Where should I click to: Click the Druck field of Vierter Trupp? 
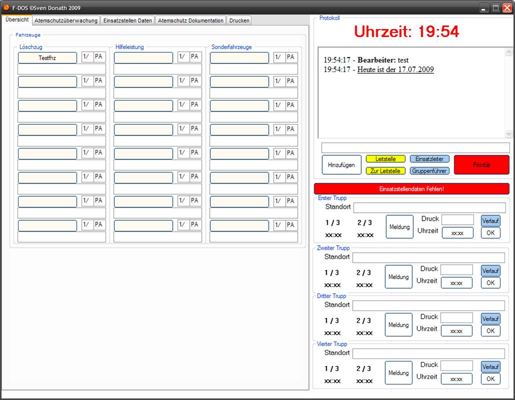tap(456, 366)
